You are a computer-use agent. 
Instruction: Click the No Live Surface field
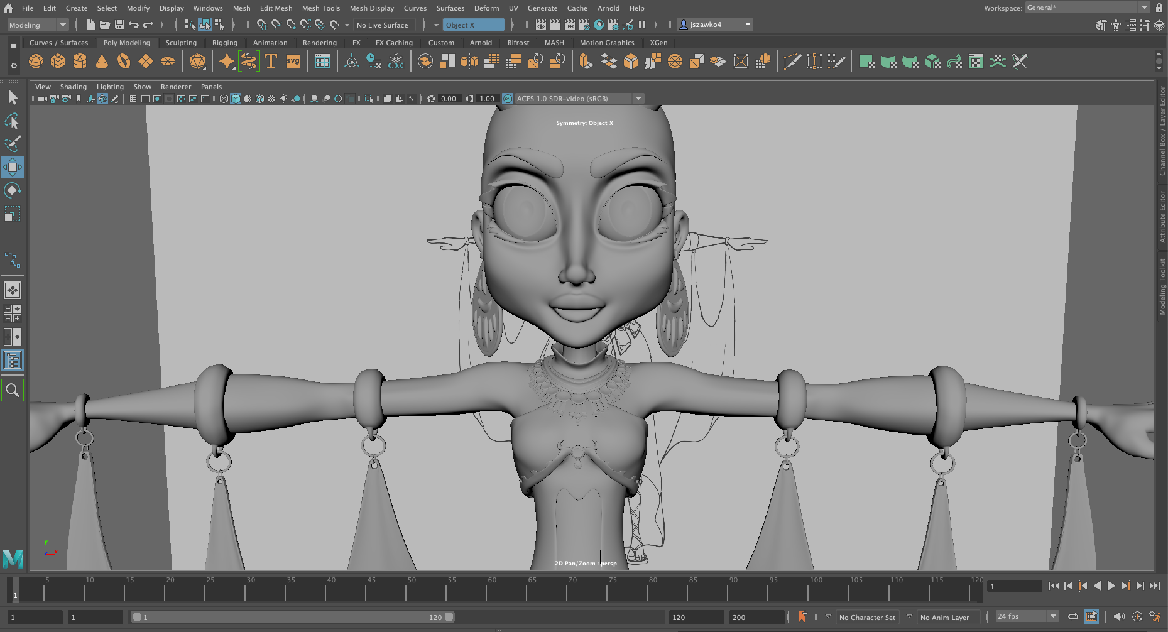(383, 25)
